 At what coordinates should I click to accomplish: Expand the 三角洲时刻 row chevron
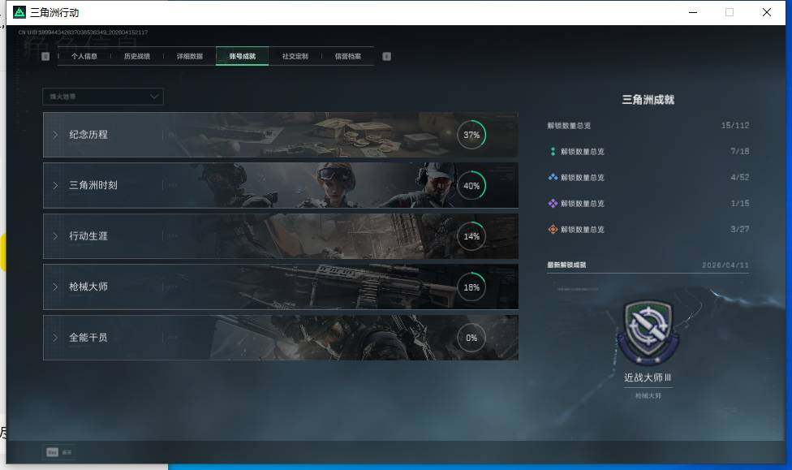click(x=55, y=185)
